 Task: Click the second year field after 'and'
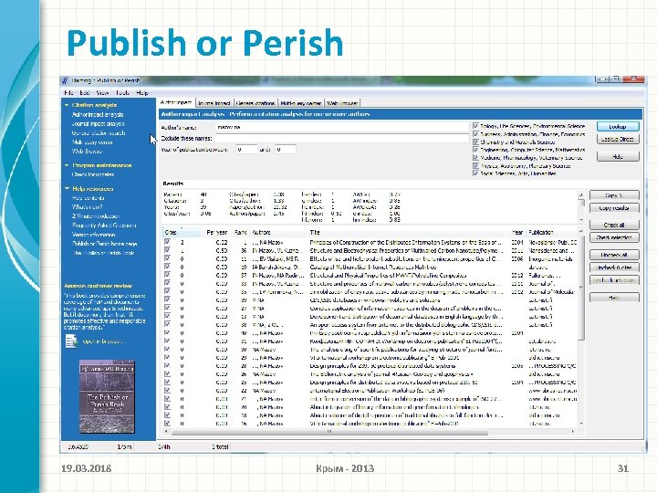(286, 149)
